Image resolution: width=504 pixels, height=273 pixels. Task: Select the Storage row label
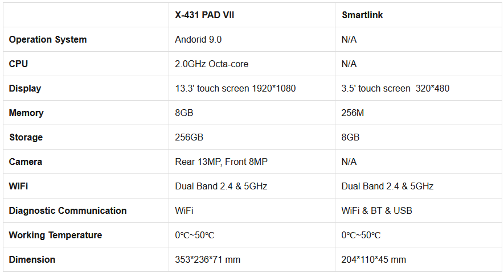click(x=26, y=137)
